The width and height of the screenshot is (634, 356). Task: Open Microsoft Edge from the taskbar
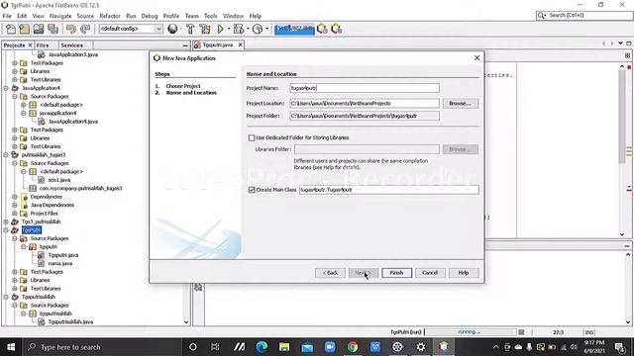[x=262, y=347]
